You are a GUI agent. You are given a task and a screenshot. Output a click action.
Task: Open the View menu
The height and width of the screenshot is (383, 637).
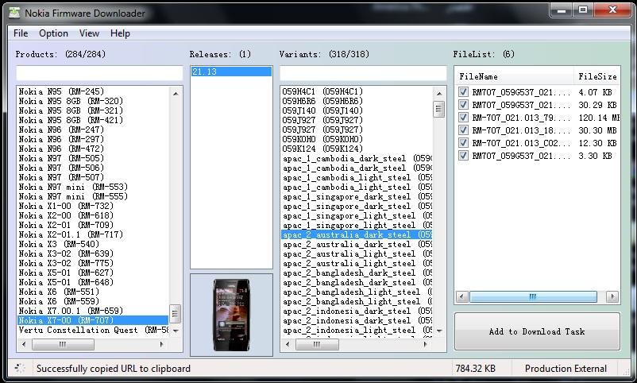(89, 33)
